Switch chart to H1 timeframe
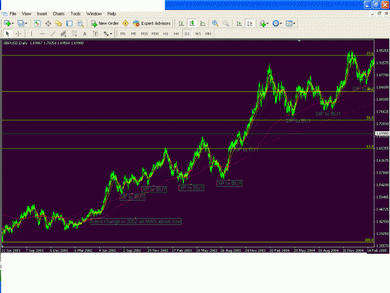 pyautogui.click(x=165, y=34)
